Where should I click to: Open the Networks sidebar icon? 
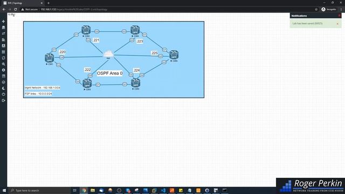3,33
